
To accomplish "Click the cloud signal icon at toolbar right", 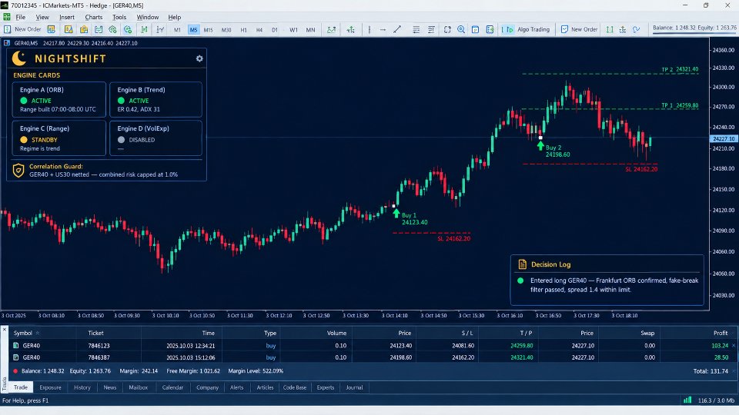I will pos(637,29).
